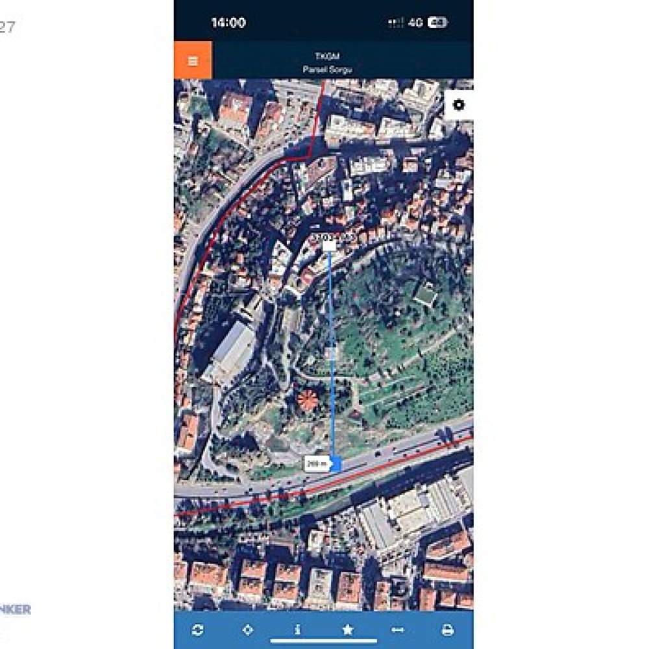Image resolution: width=649 pixels, height=649 pixels.
Task: Tap the TKGM header title
Action: point(327,56)
